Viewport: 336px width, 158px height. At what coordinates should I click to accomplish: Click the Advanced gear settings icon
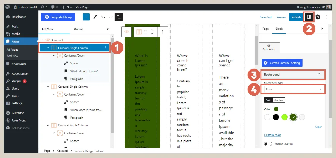pos(269,46)
